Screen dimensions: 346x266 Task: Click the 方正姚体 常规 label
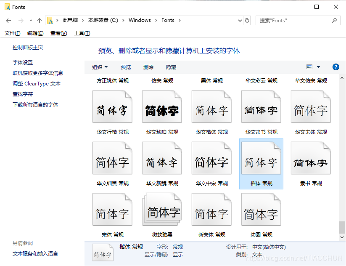113,81
